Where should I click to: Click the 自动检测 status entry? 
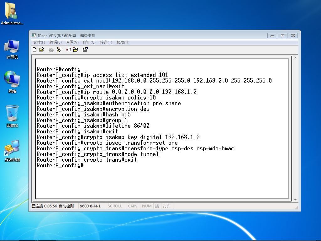click(x=66, y=206)
